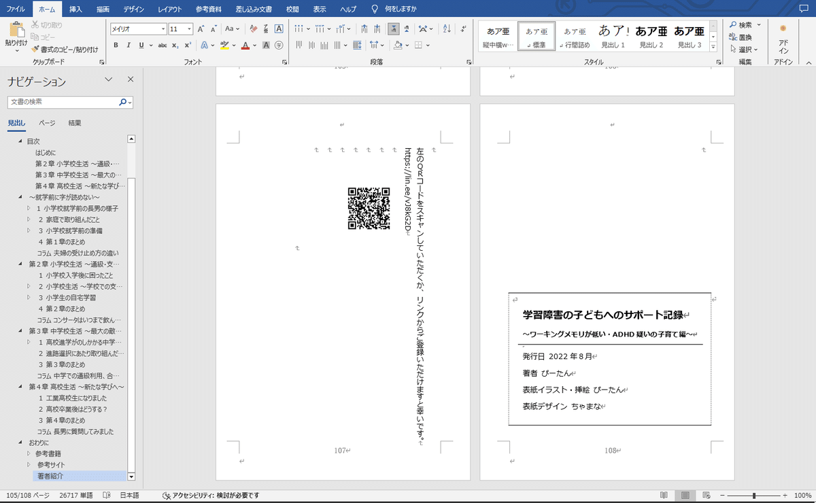Click the decrease indent icon
The width and height of the screenshot is (816, 503).
click(x=366, y=29)
